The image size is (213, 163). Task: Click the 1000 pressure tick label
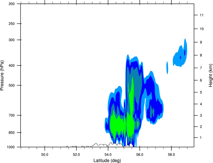11,147
